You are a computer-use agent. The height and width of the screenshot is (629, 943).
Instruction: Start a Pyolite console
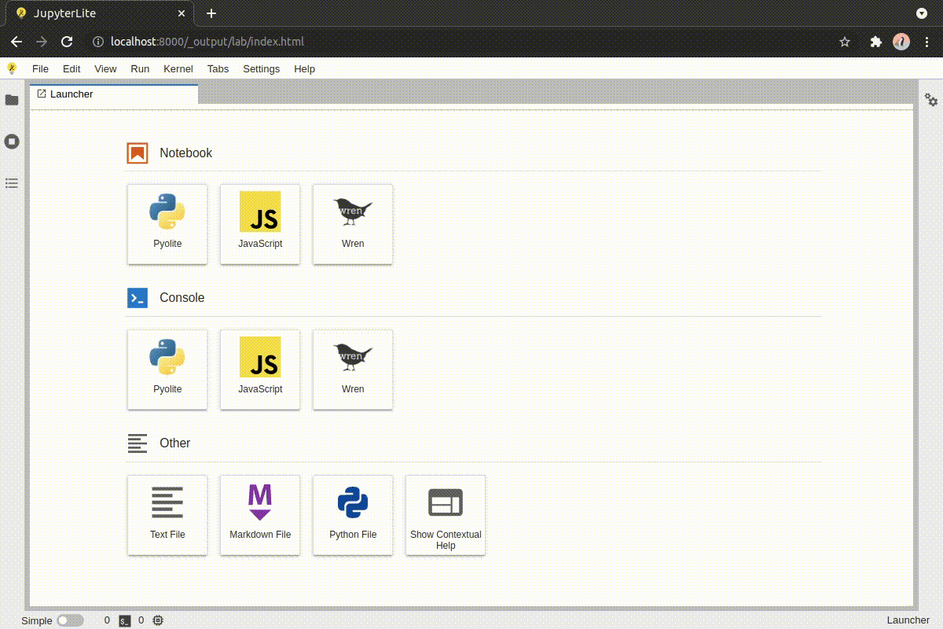point(167,370)
